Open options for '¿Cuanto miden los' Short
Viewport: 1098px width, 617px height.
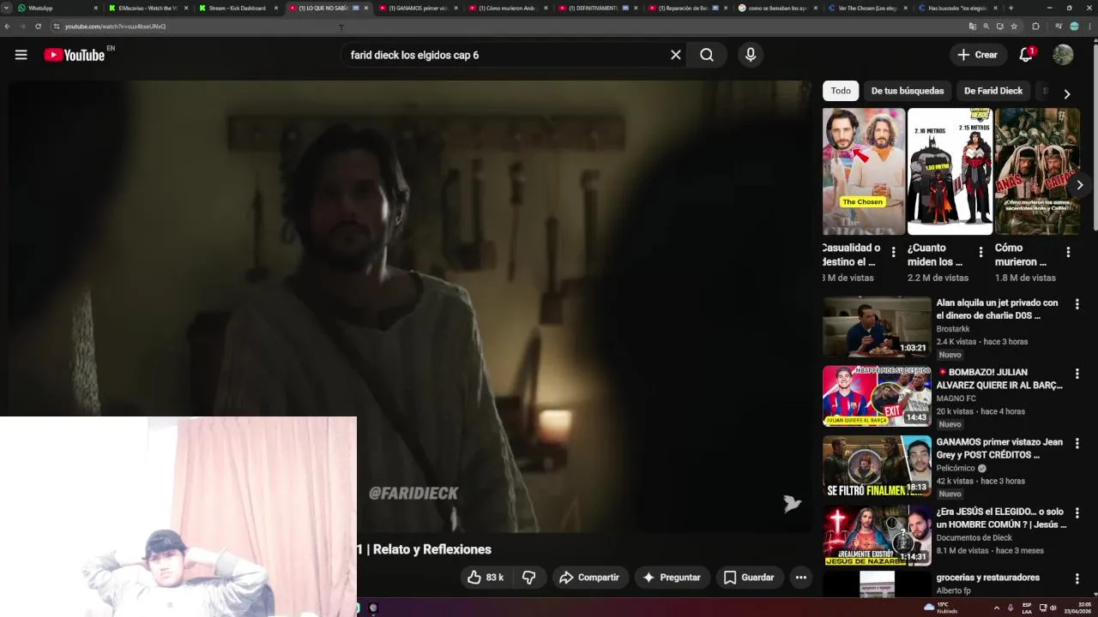(980, 252)
